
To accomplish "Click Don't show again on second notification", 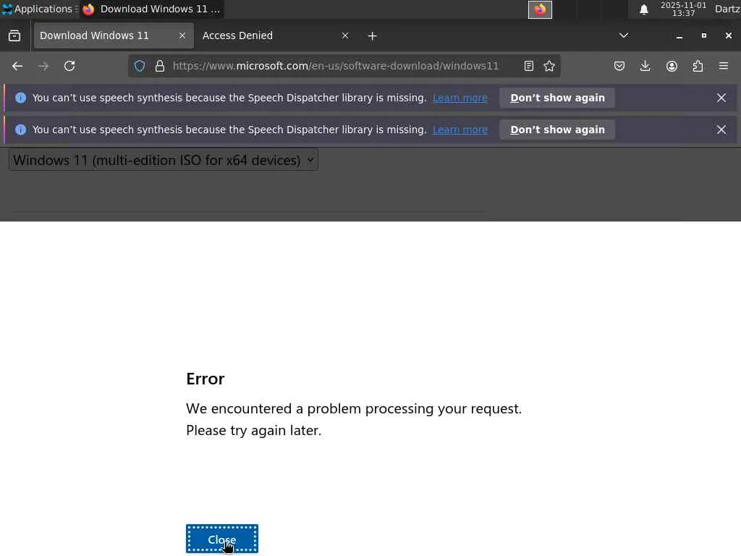I will click(x=557, y=130).
